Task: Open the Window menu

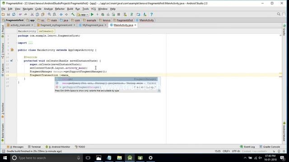Action: click(x=103, y=9)
